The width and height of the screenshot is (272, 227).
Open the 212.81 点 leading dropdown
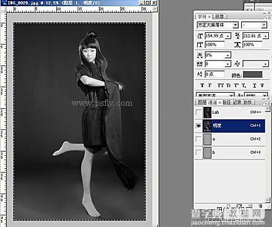tap(266, 36)
